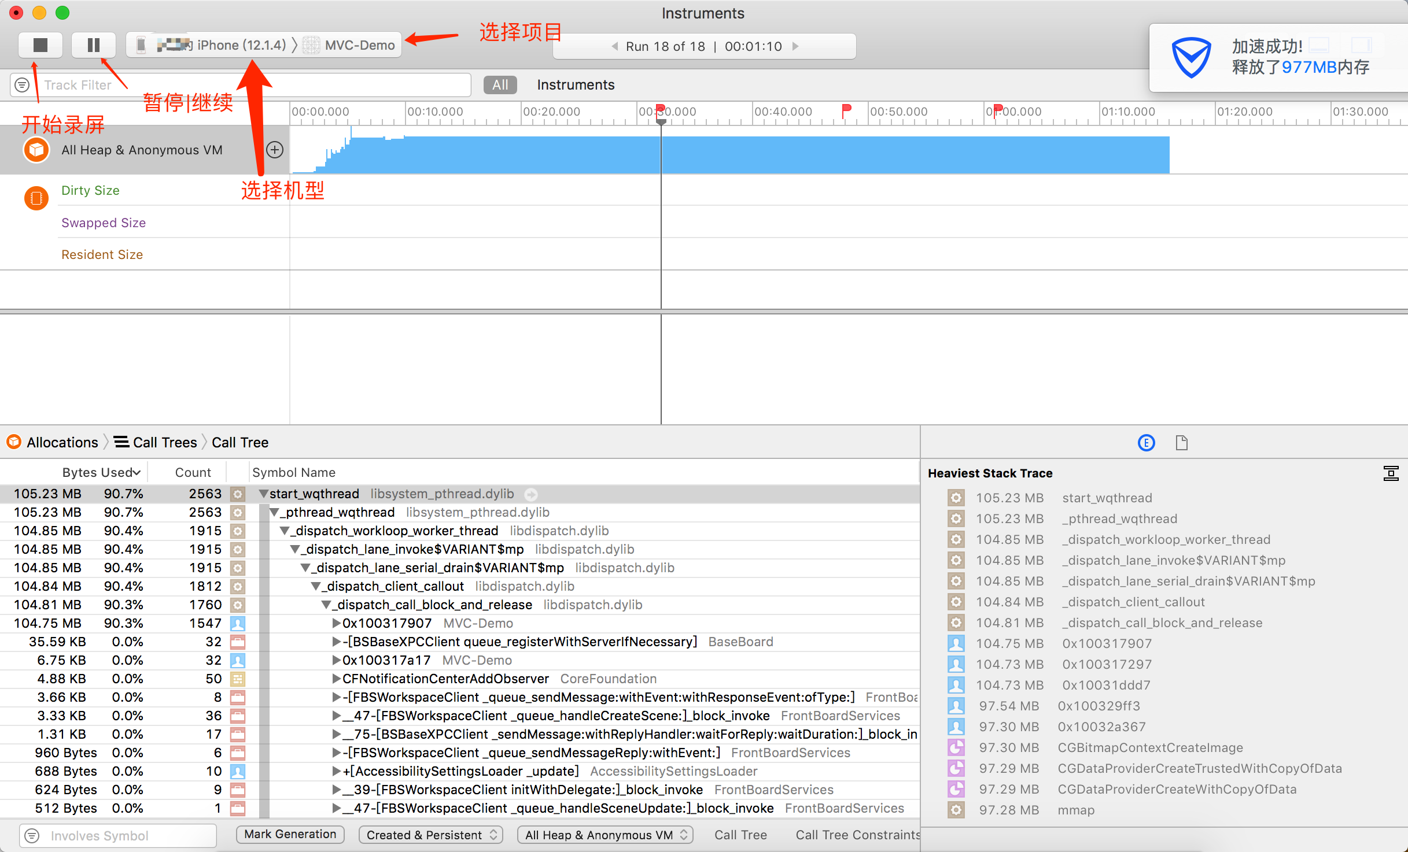The height and width of the screenshot is (852, 1408).
Task: Click the blue allocations graph
Action: [x=730, y=155]
